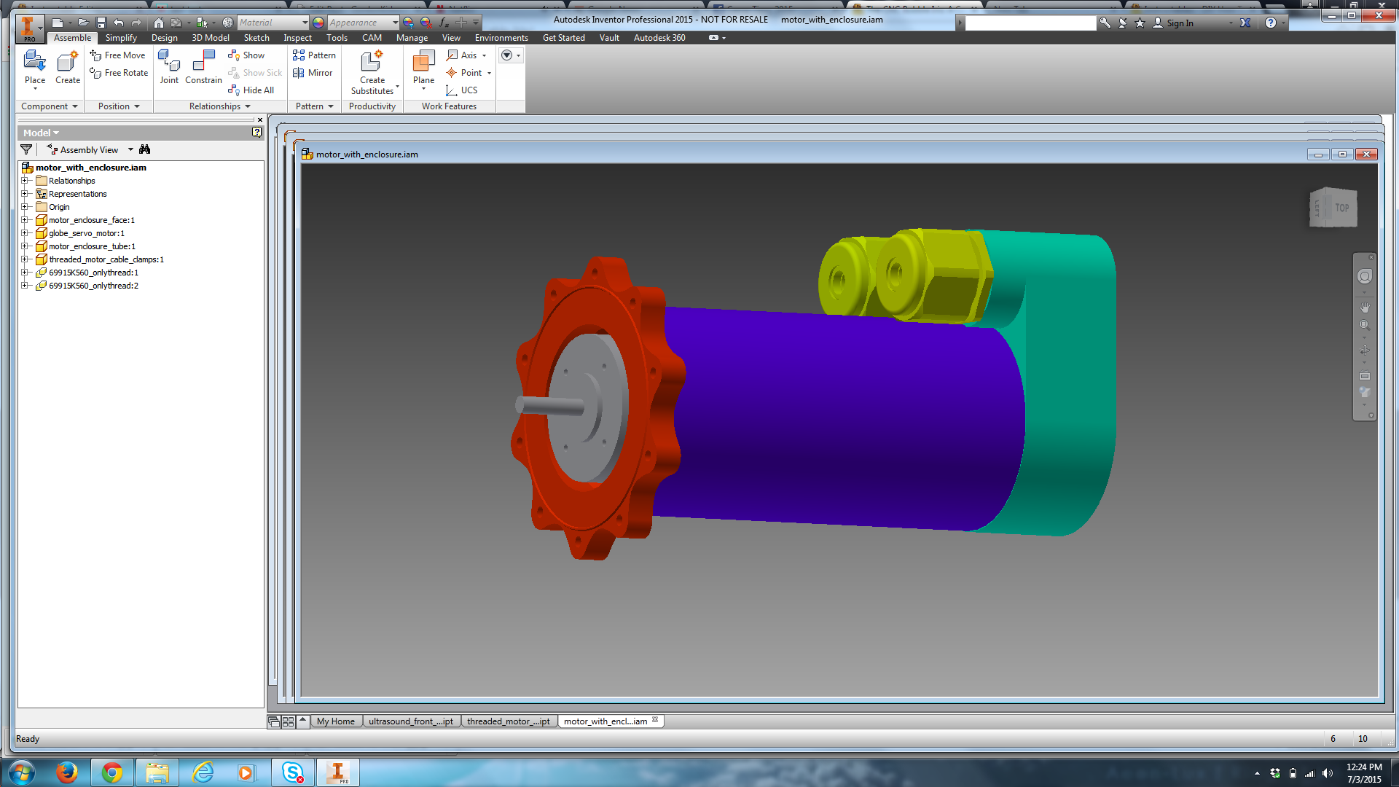This screenshot has height=787, width=1399.
Task: Open the Assembly View dropdown
Action: [130, 149]
